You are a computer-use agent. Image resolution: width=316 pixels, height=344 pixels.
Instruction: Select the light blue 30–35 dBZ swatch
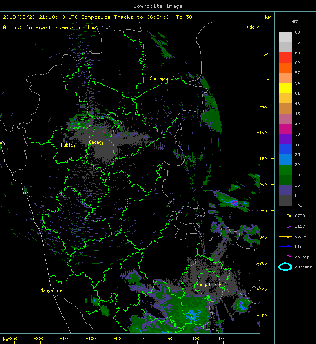[x=285, y=159]
